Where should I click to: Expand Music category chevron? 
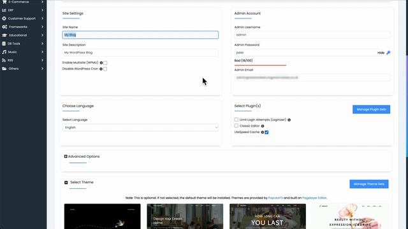[42, 52]
